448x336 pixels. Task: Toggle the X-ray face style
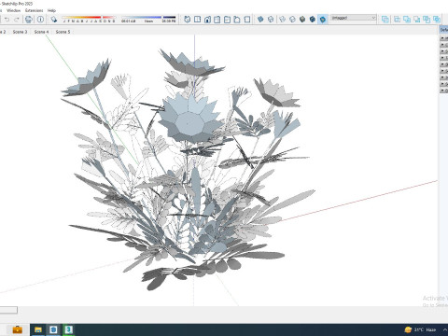pos(260,20)
